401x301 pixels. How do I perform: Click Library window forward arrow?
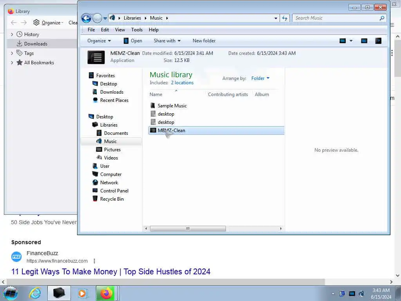coord(24,23)
